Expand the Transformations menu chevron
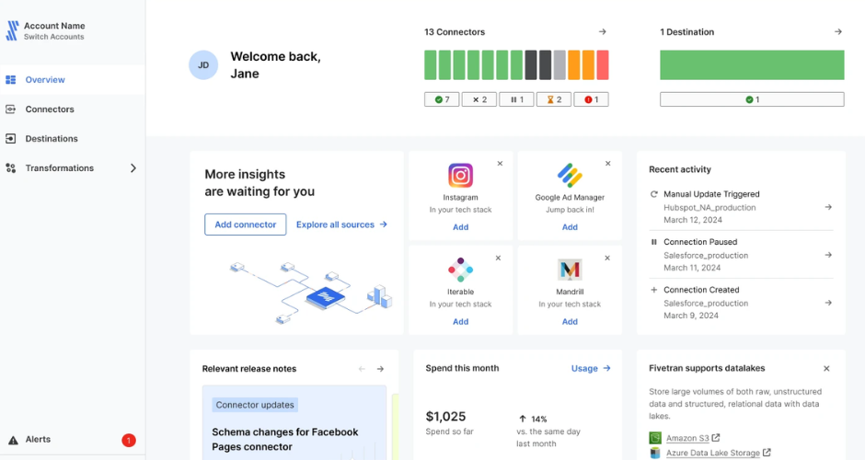This screenshot has height=460, width=865. point(133,168)
